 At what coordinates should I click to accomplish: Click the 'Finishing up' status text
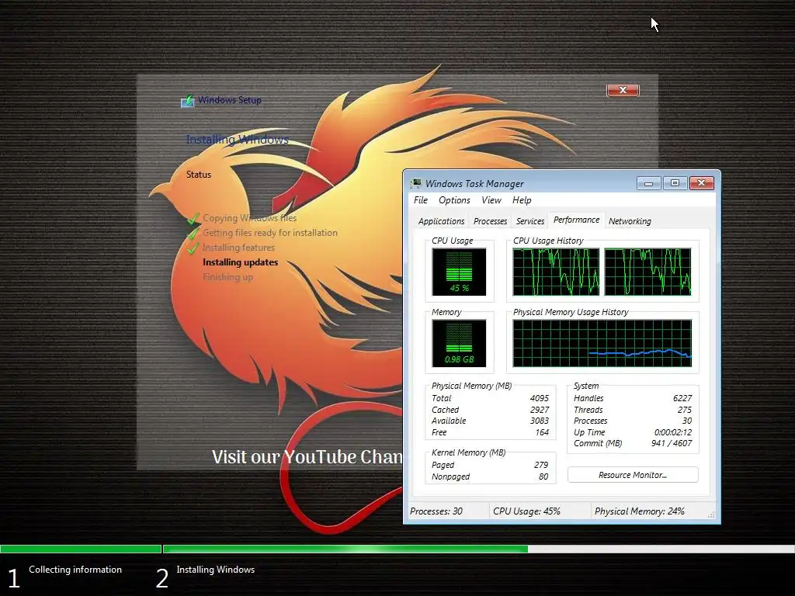point(227,277)
